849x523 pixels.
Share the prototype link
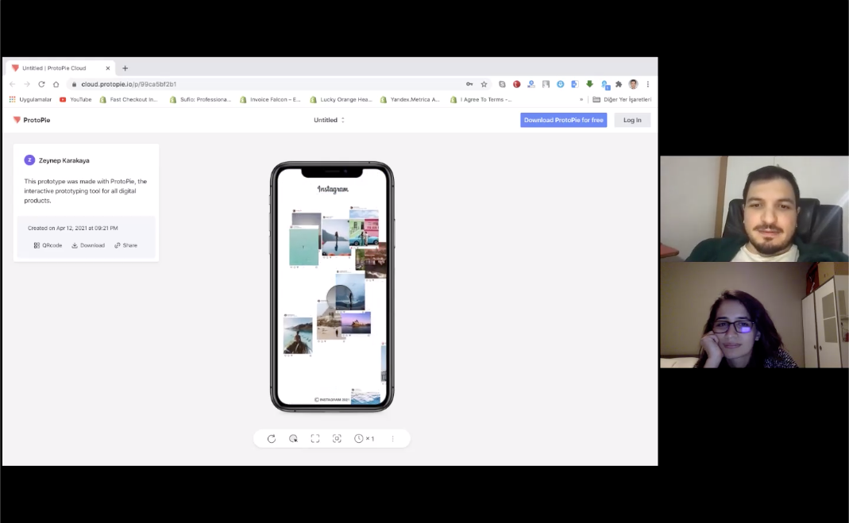(x=125, y=245)
